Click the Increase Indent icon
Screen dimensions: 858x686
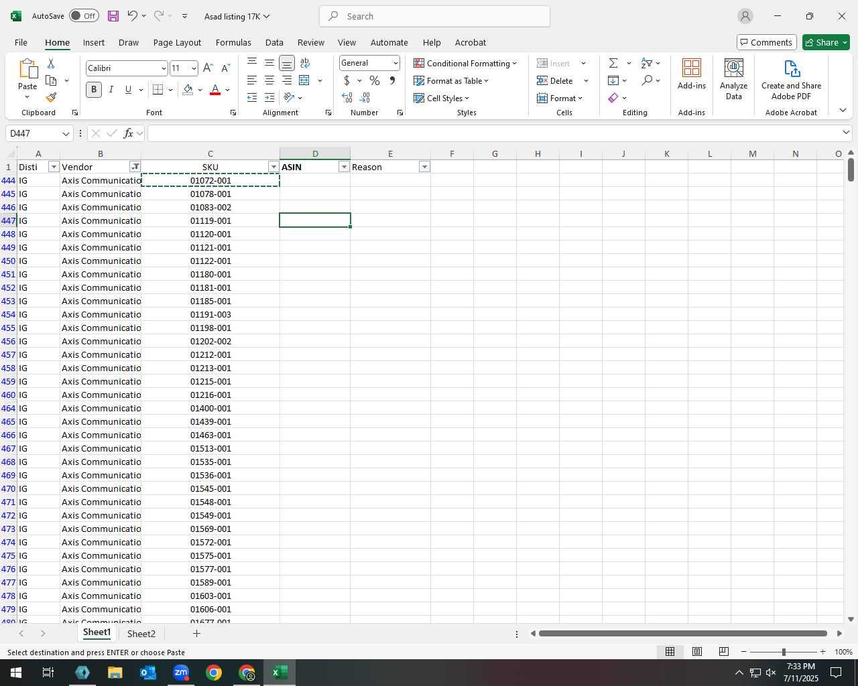coord(269,98)
